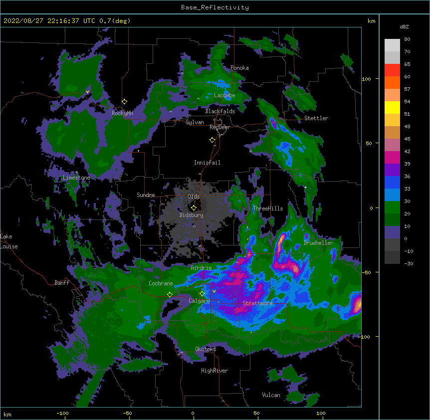Click the -100 tick on the bottom axis

[x=62, y=413]
